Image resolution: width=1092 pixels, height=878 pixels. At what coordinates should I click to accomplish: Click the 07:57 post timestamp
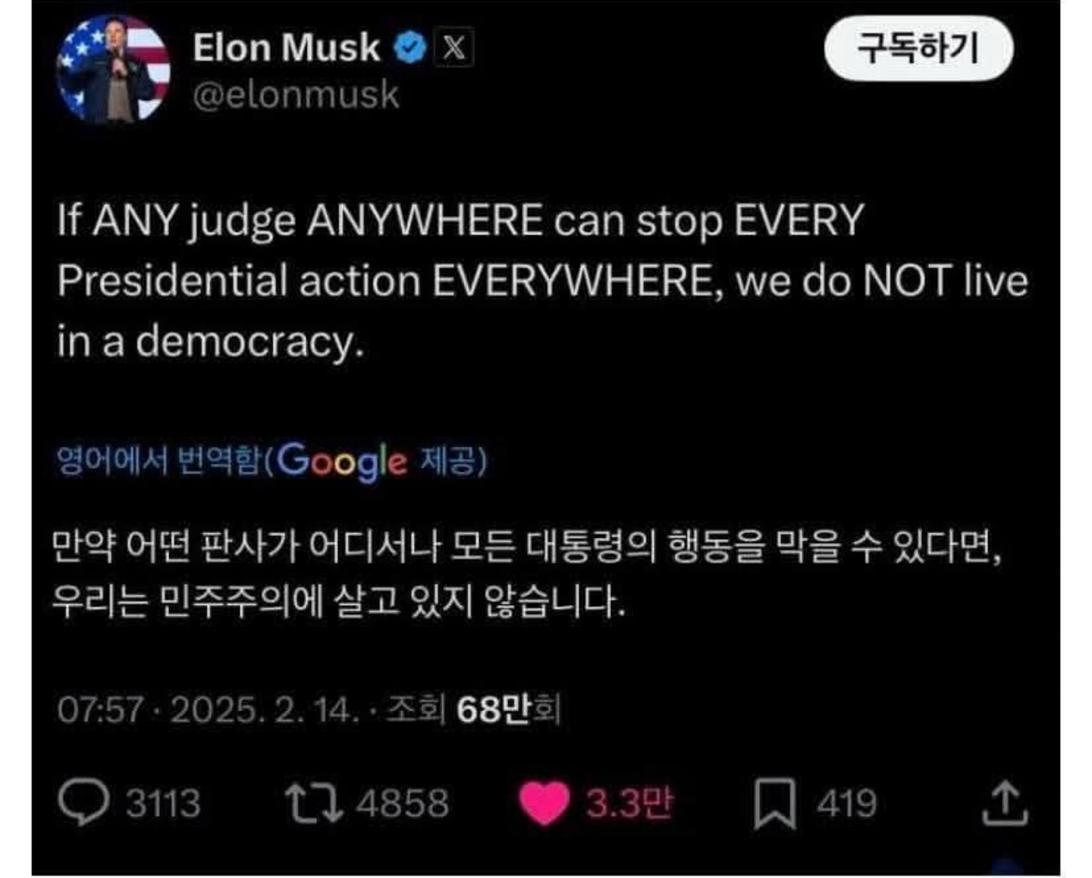tap(99, 710)
